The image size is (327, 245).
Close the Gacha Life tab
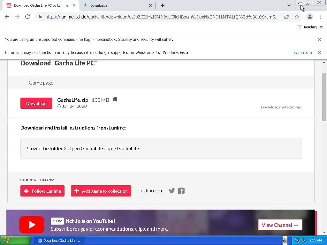pos(74,5)
